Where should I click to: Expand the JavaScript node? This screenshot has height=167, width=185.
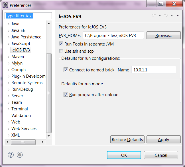(x=9, y=44)
